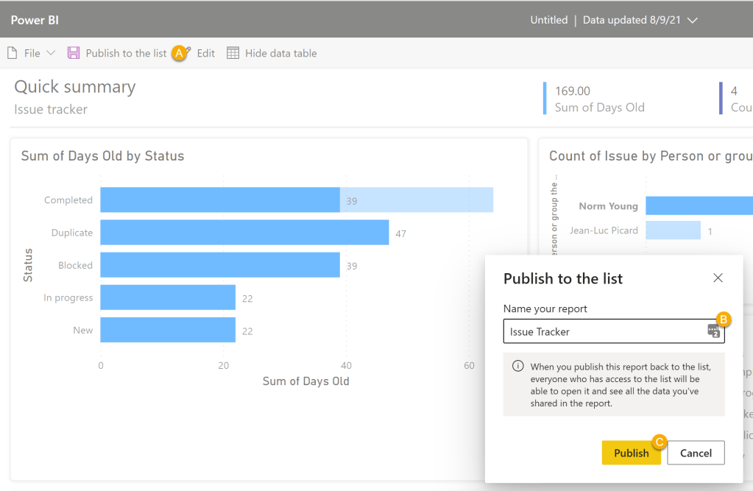
Task: Select Edit in the toolbar
Action: 205,53
